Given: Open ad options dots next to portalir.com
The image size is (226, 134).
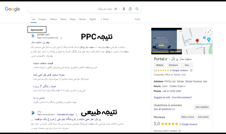Looking at the screenshot, I should (x=61, y=38).
